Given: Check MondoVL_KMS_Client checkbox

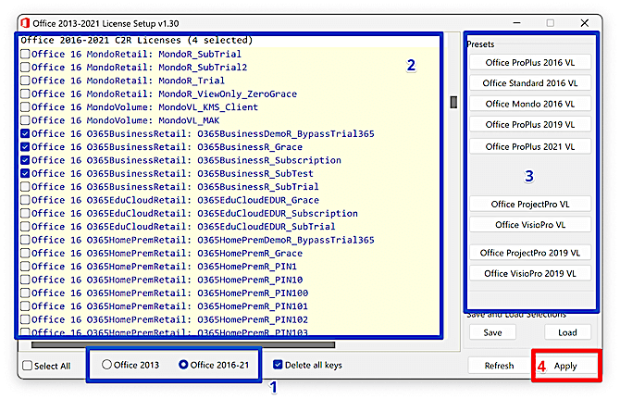Looking at the screenshot, I should click(x=25, y=106).
